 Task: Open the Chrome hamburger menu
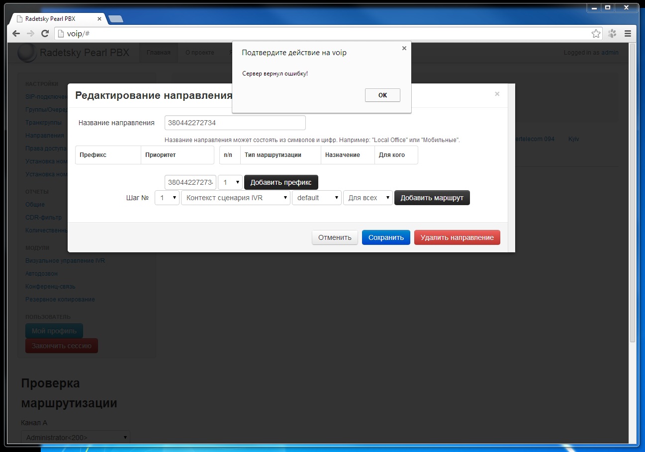pyautogui.click(x=628, y=34)
